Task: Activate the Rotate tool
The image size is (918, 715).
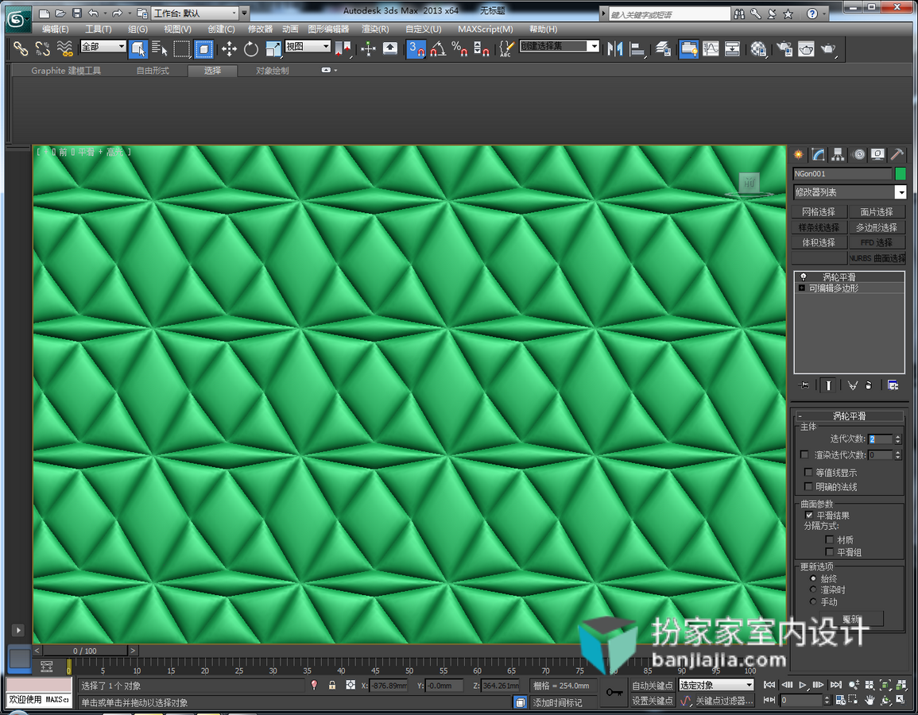Action: [250, 49]
